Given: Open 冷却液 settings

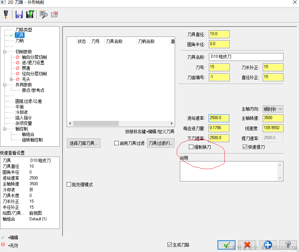Looking at the screenshot, I should 21,112.
